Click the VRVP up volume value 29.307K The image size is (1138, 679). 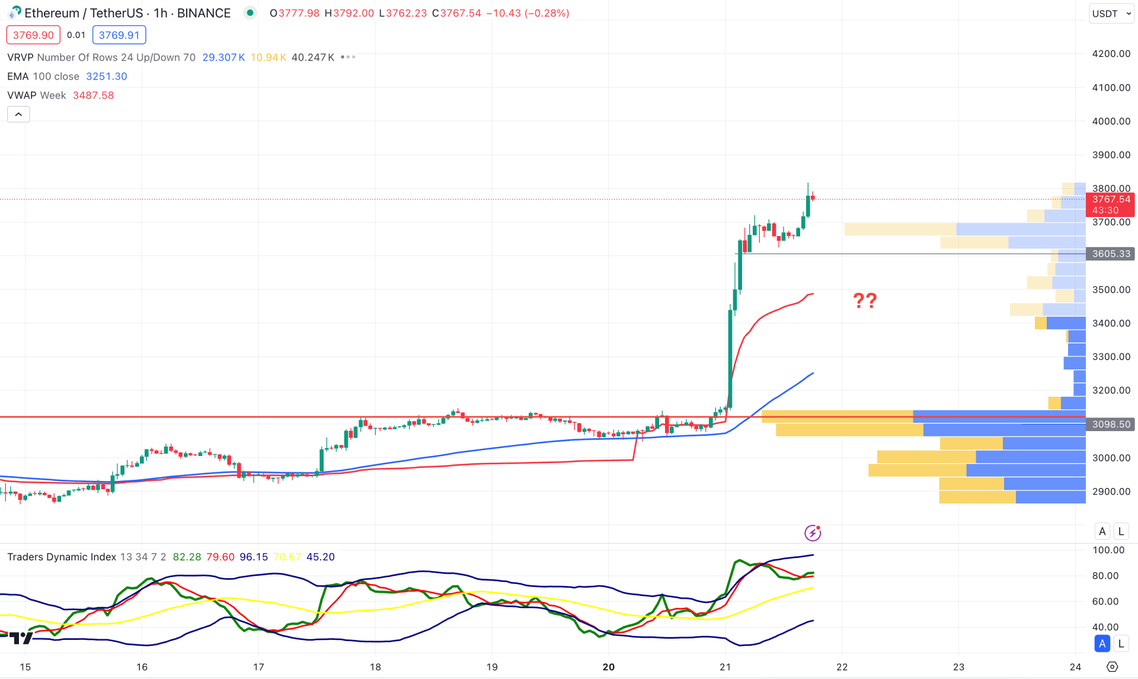point(223,57)
